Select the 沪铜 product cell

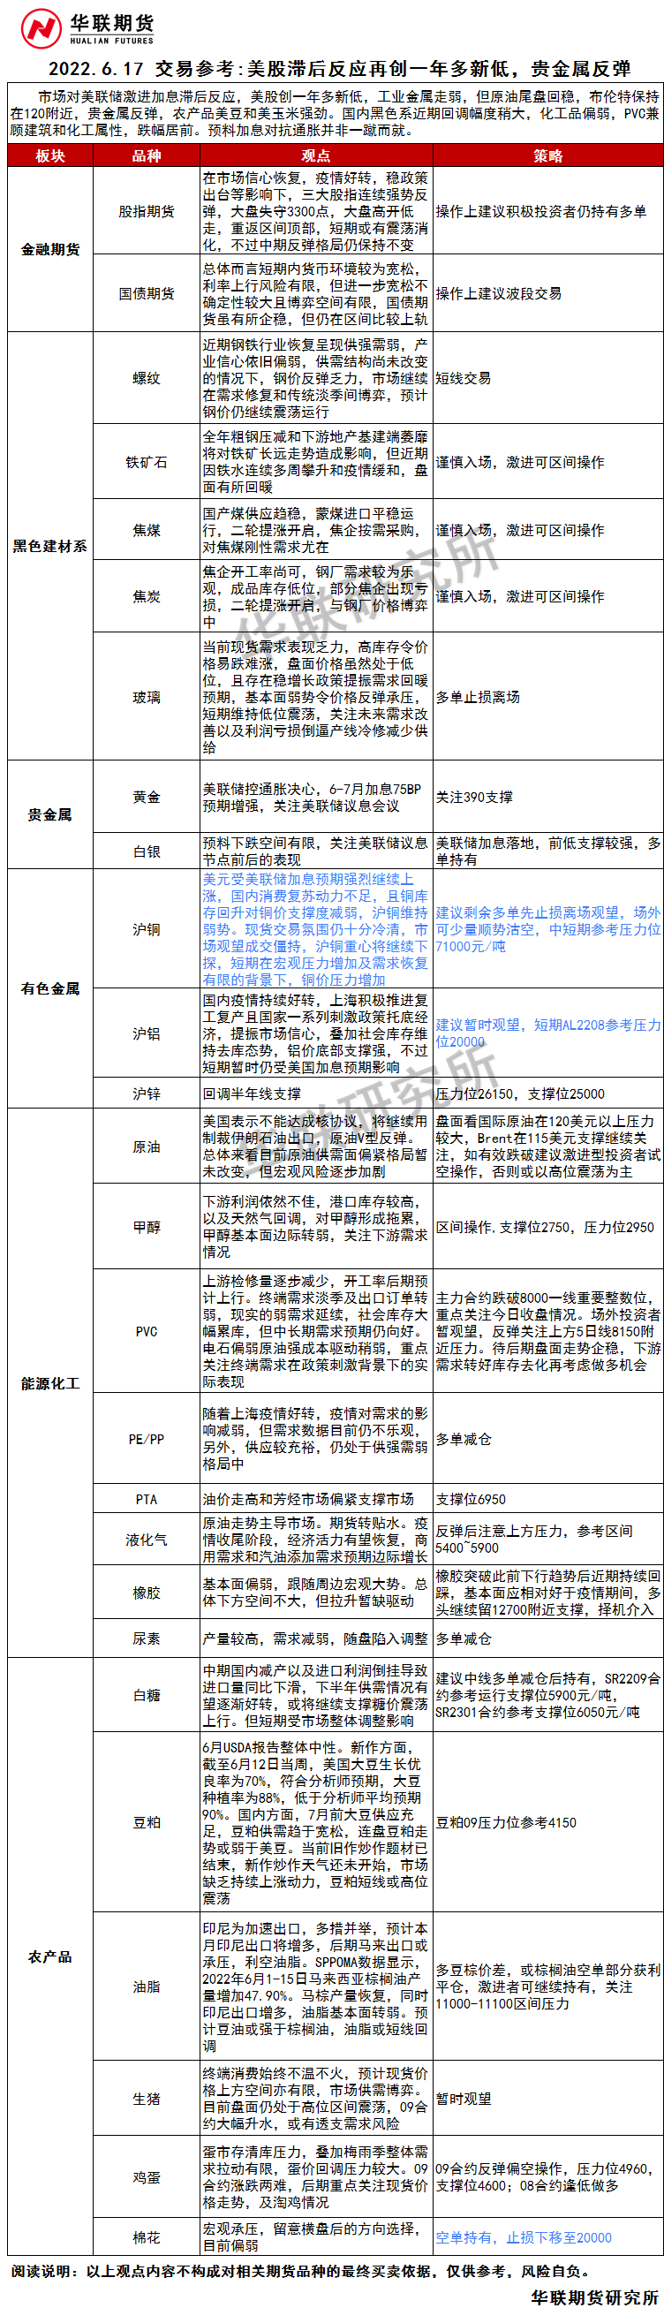(x=146, y=929)
